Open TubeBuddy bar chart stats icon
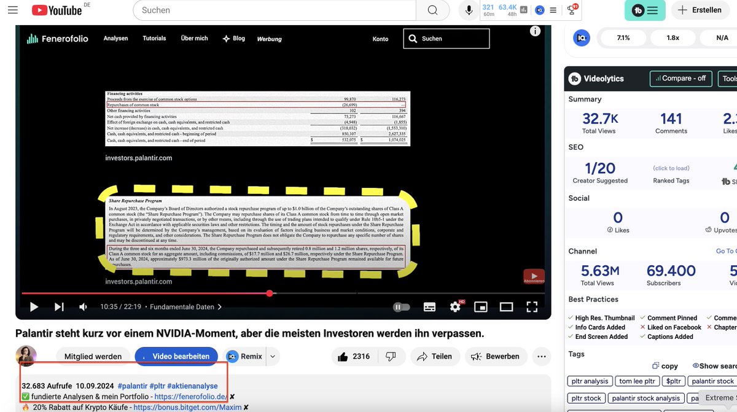 524,10
